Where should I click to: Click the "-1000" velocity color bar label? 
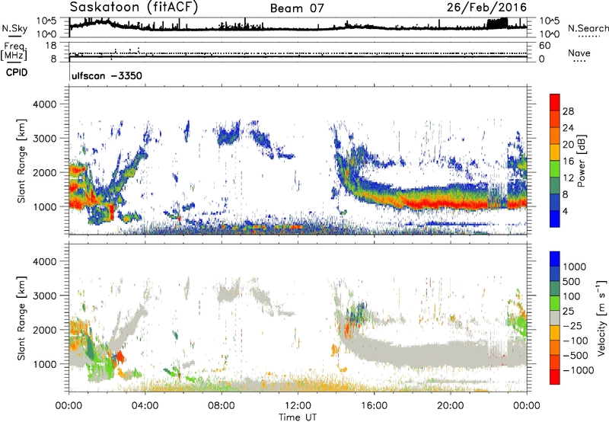click(x=579, y=370)
